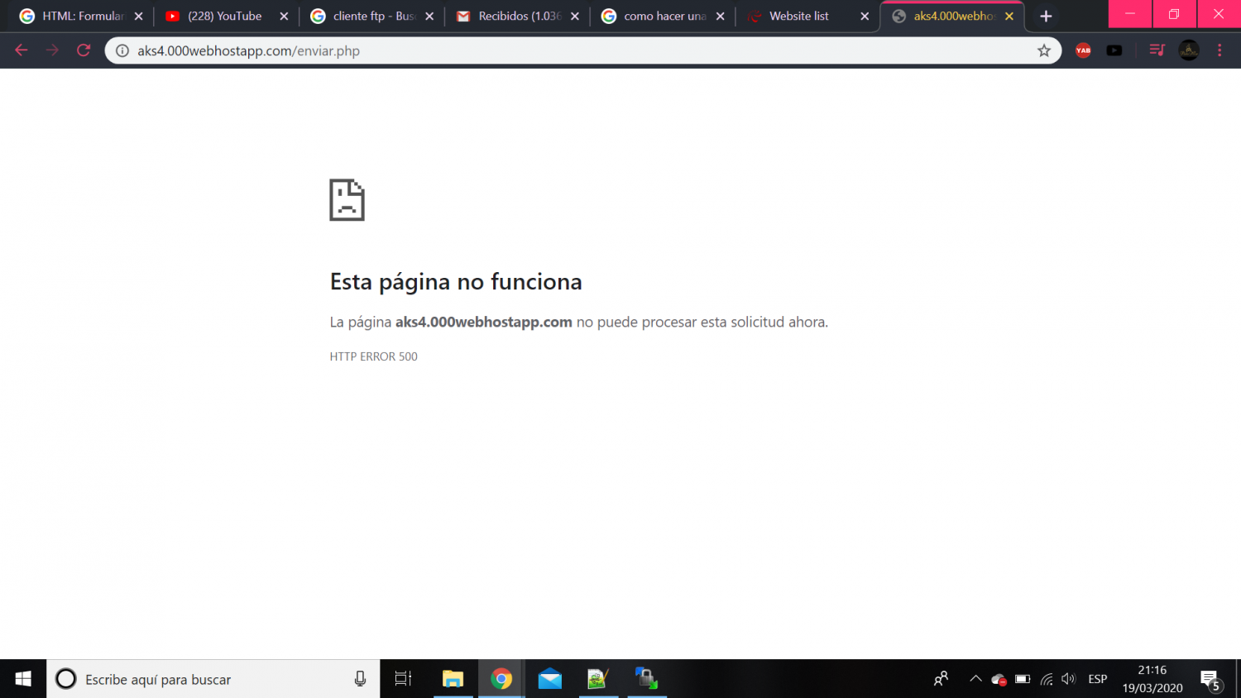
Task: Switch to (228) YouTube tab
Action: tap(224, 16)
